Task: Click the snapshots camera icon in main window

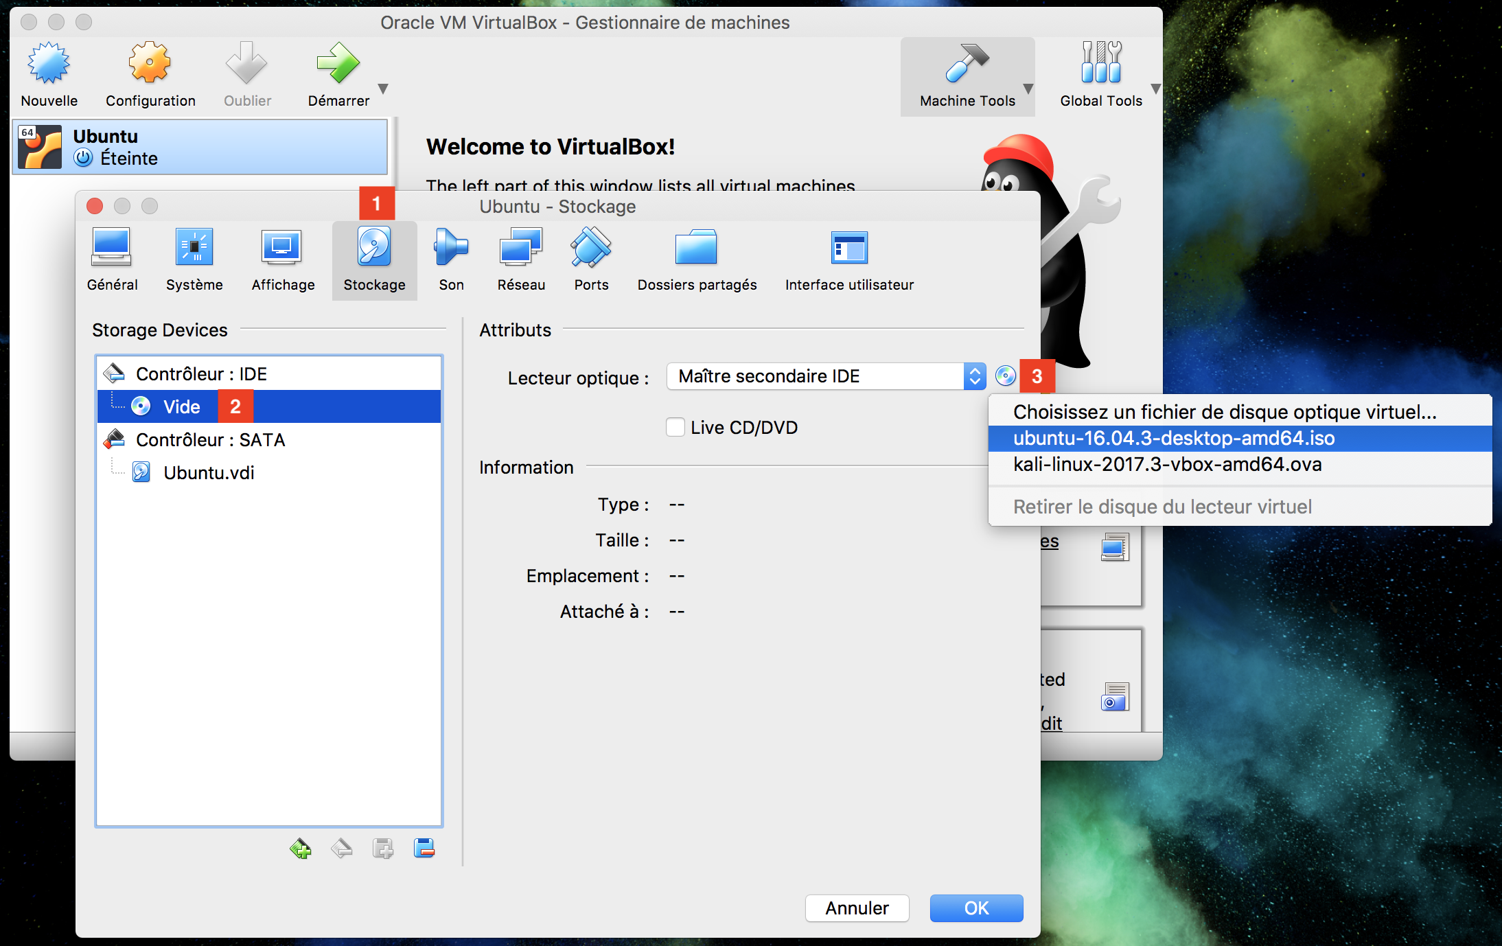Action: [1115, 697]
